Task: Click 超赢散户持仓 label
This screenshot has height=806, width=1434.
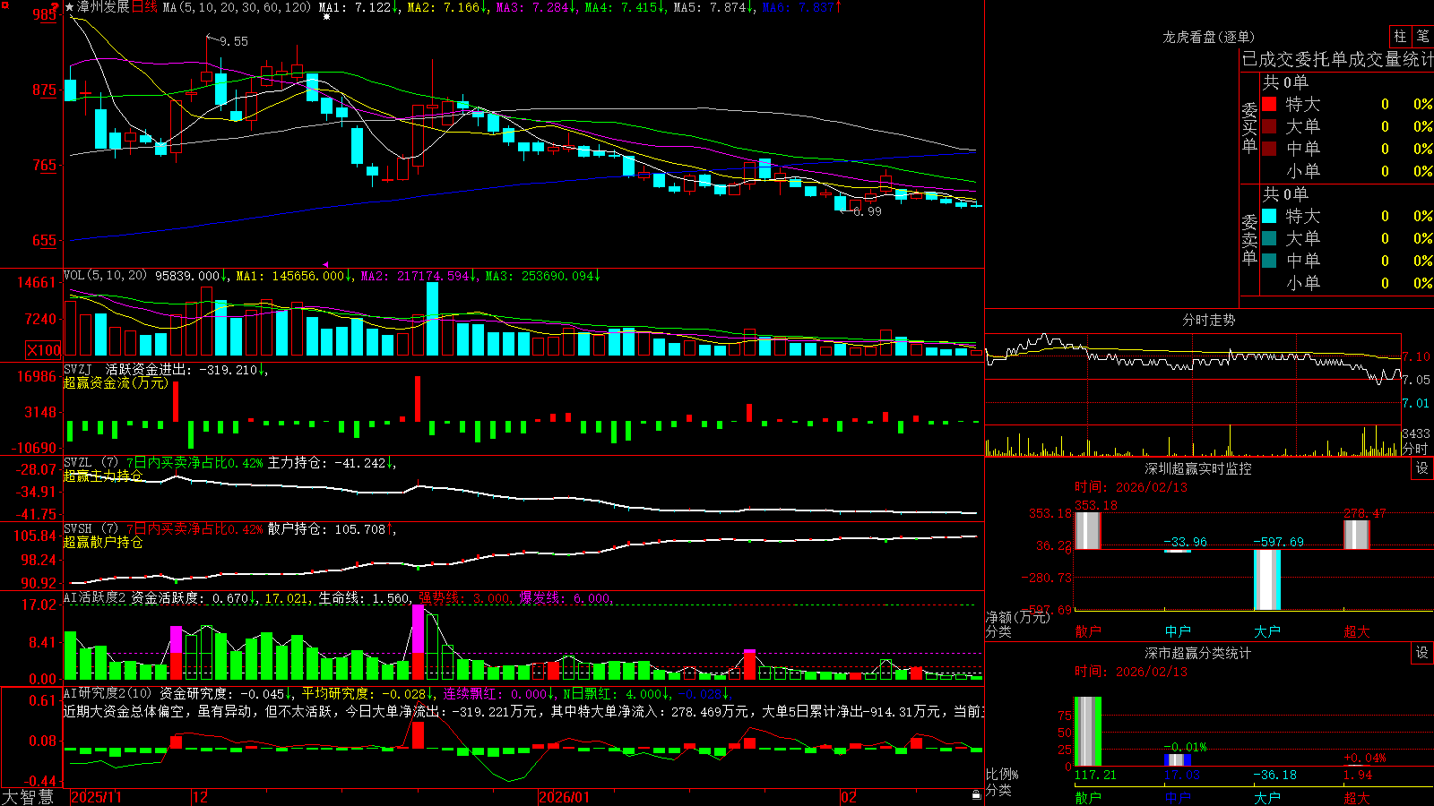Action: 102,542
